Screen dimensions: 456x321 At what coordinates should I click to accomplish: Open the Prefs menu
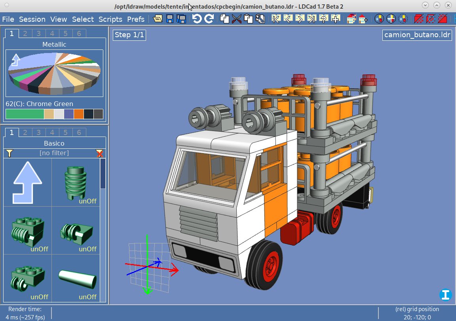pyautogui.click(x=135, y=19)
